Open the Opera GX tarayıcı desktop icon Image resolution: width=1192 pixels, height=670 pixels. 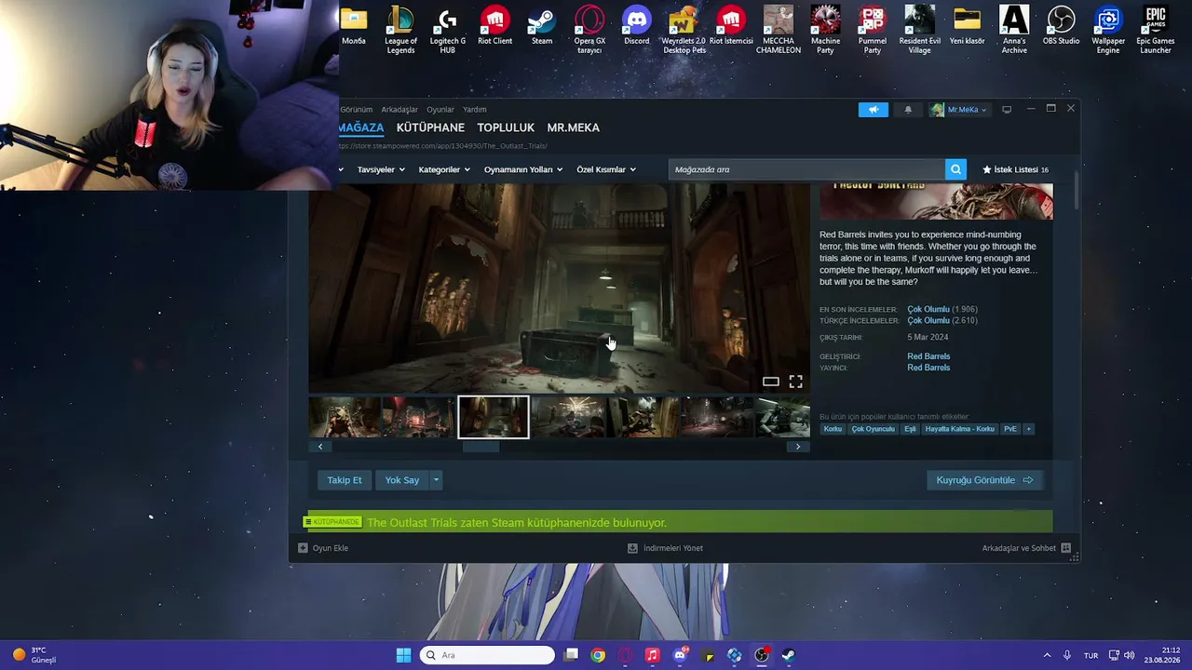(x=589, y=30)
